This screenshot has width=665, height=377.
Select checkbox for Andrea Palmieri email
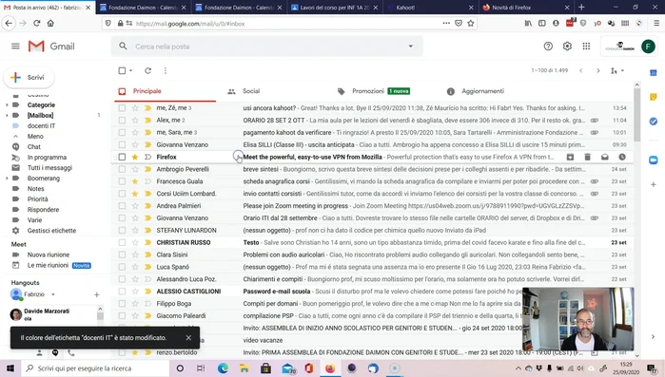[x=122, y=206]
